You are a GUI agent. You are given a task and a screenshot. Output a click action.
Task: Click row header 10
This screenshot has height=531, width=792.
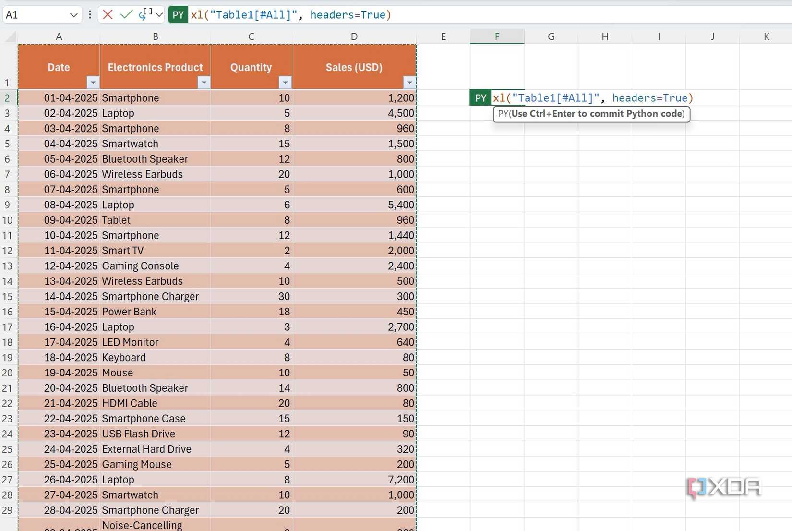tap(8, 220)
